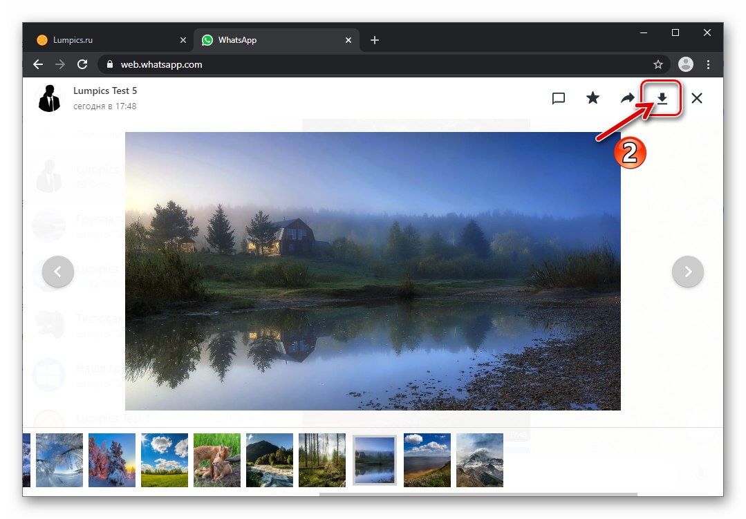
Task: Open the Chrome three-dot menu
Action: (x=709, y=64)
